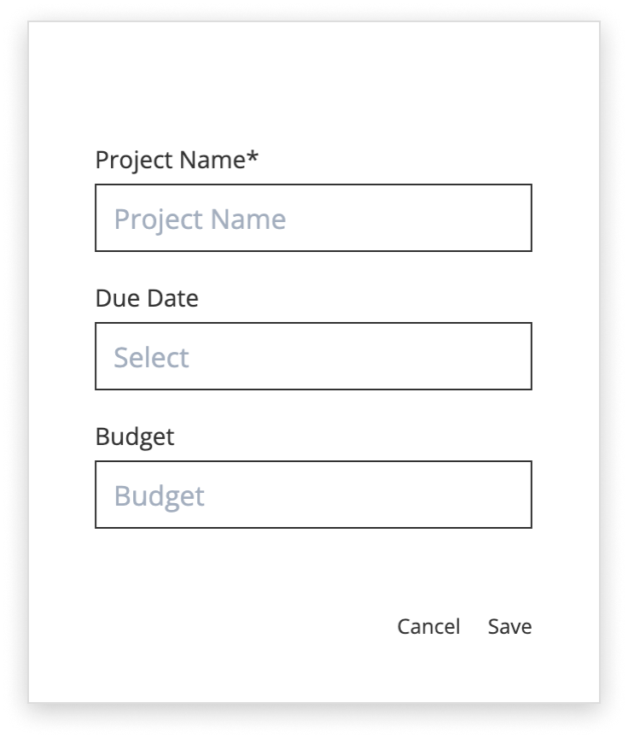This screenshot has width=628, height=738.
Task: Click inside the middle form field
Action: tap(314, 356)
